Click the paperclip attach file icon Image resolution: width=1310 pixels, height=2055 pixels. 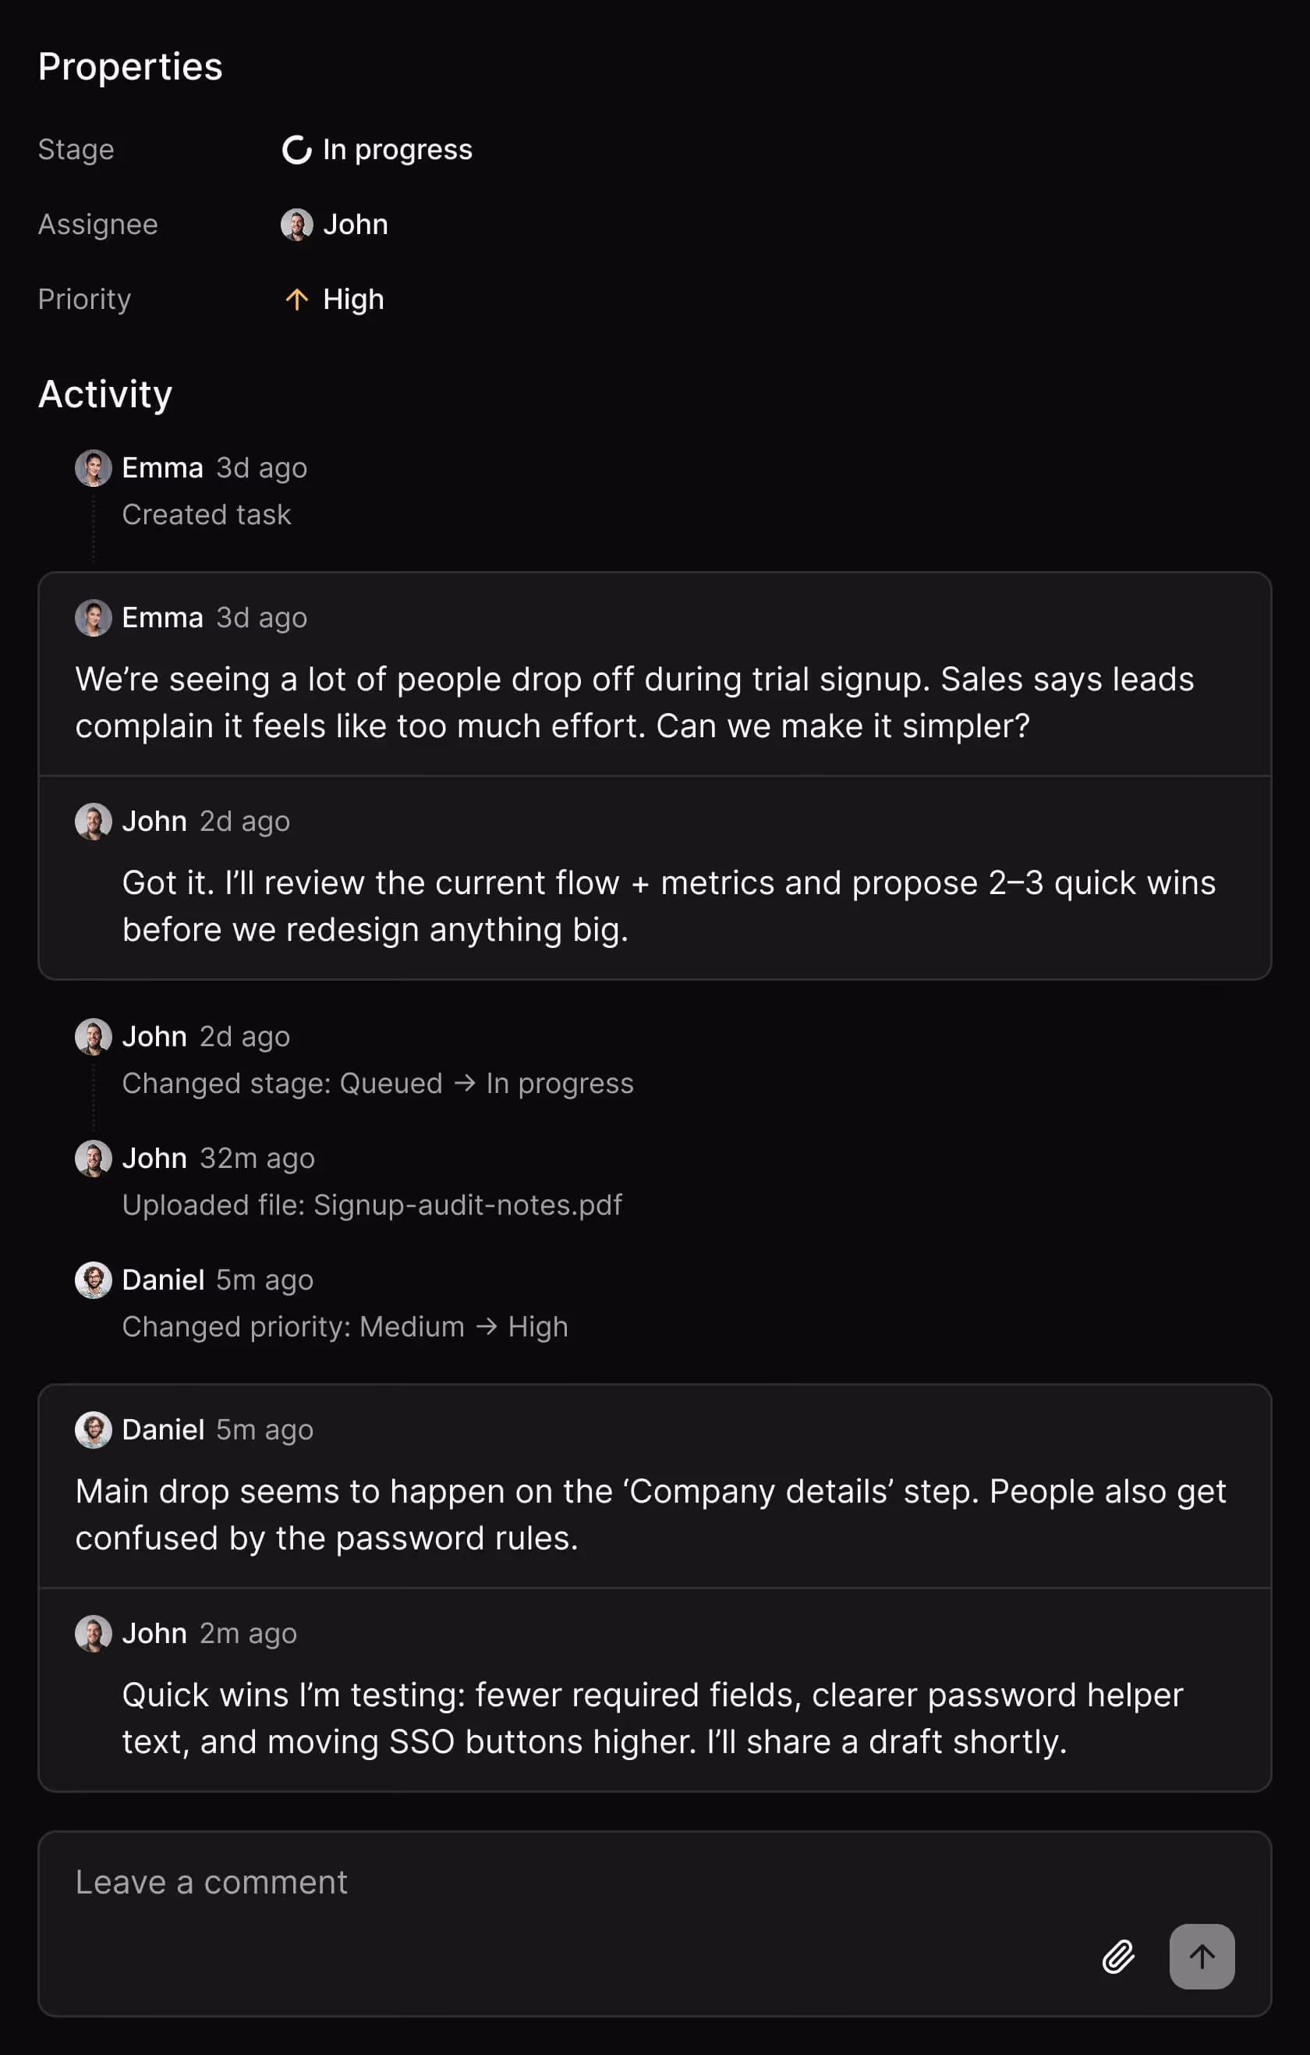(x=1117, y=1956)
